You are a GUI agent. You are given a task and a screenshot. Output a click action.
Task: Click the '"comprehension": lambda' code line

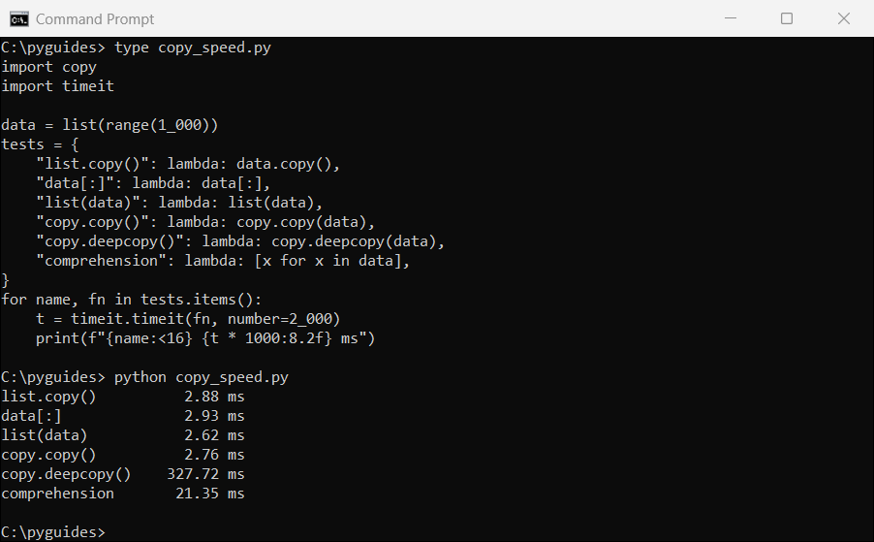(223, 261)
